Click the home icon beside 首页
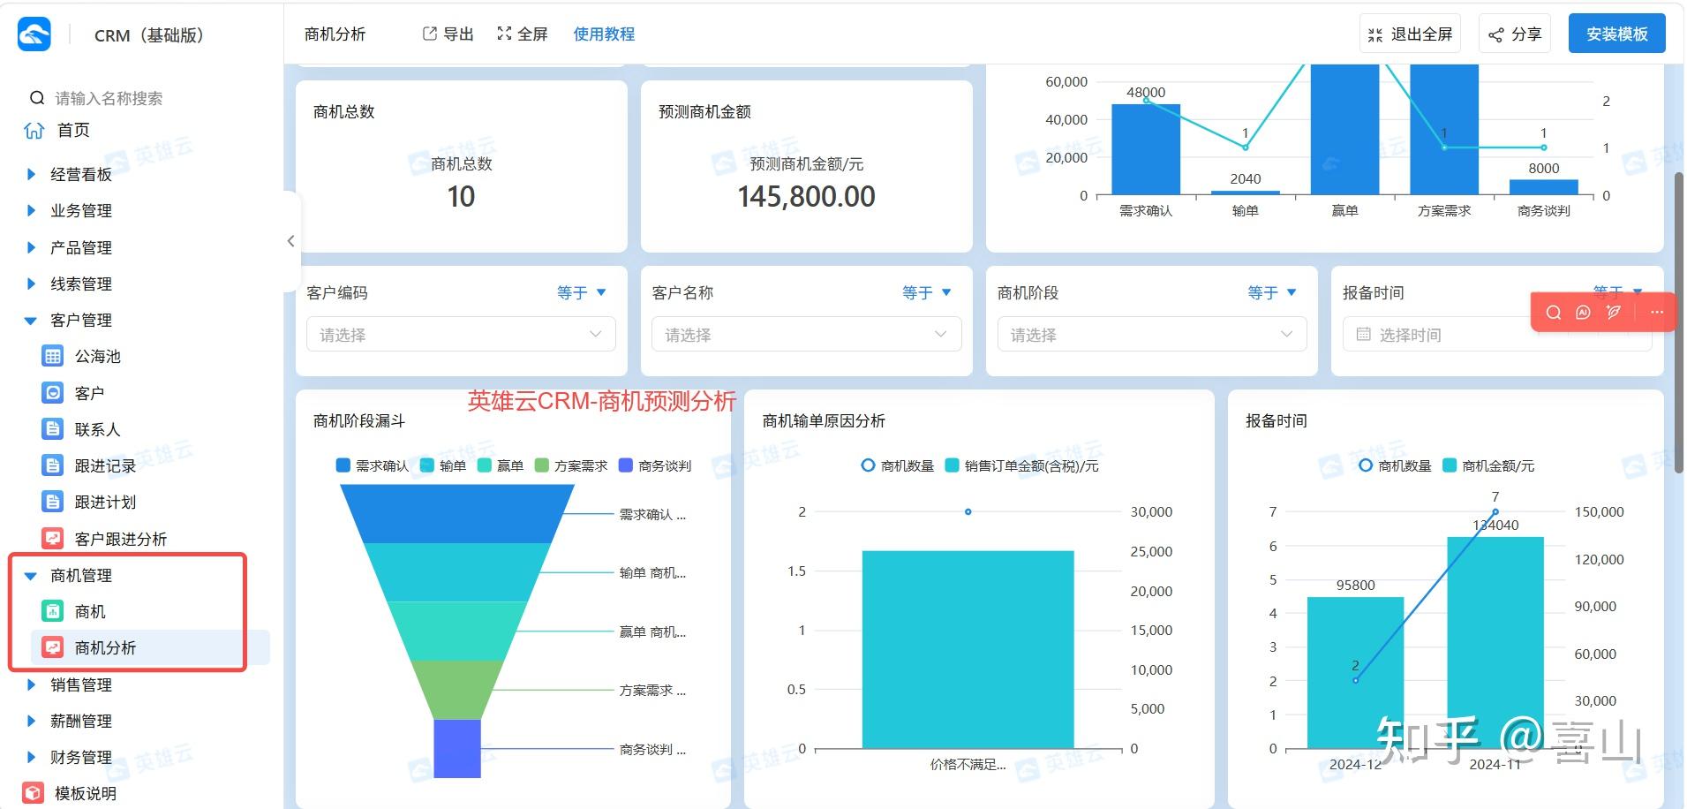Viewport: 1687px width, 809px height. tap(34, 131)
